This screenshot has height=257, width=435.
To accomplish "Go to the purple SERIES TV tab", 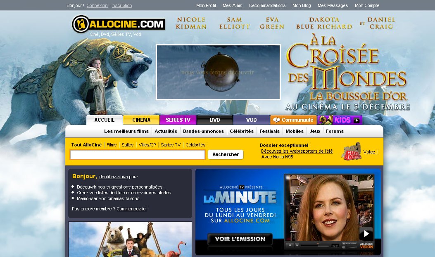I will coord(178,120).
